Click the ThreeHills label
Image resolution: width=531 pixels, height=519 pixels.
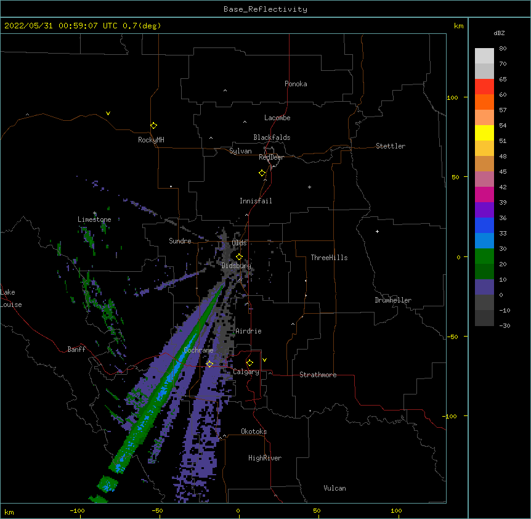pos(329,258)
